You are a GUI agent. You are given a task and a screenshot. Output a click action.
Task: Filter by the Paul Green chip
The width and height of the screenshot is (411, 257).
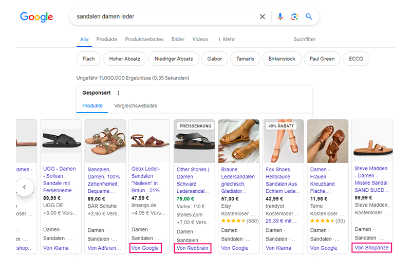point(322,59)
